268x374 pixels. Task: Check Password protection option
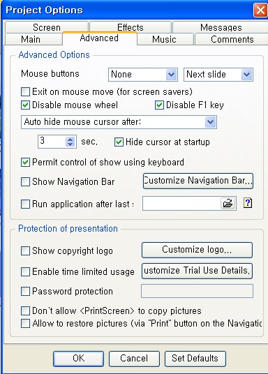click(25, 291)
